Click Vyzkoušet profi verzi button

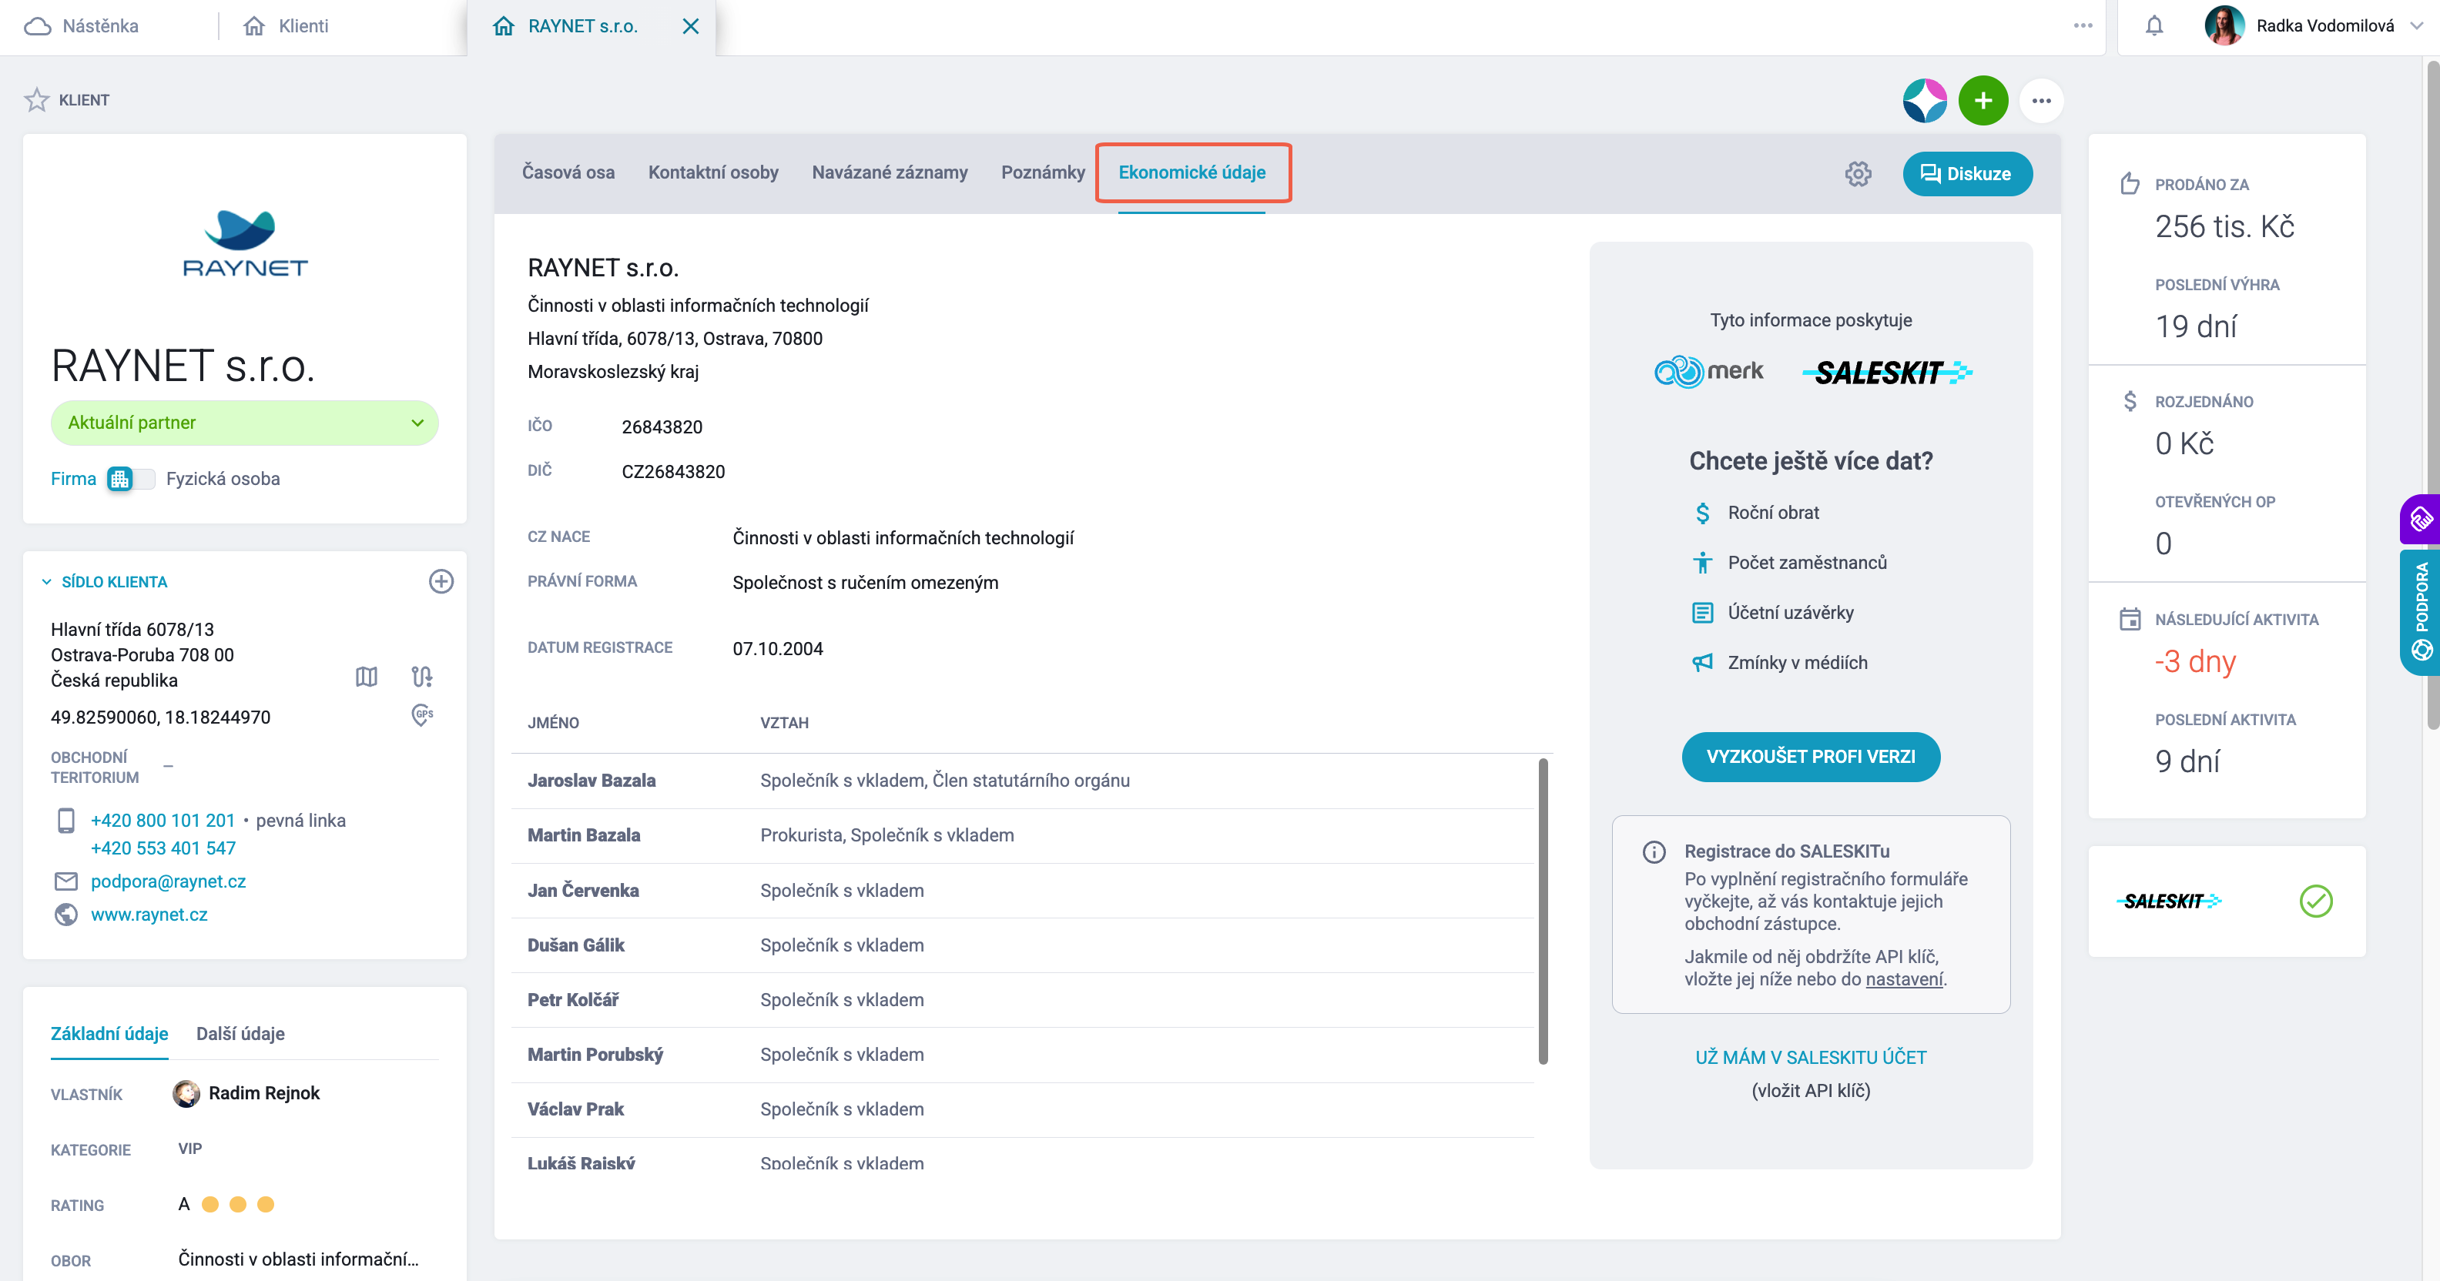pos(1811,757)
